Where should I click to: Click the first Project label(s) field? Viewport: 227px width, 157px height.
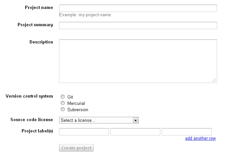(84, 132)
